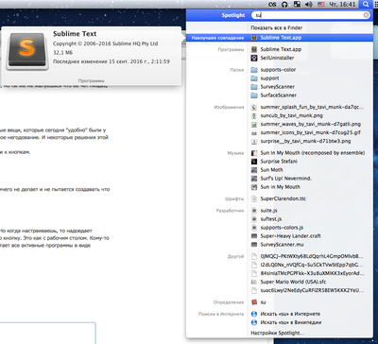Select song Surf's Up! Nevermind.

pyautogui.click(x=285, y=179)
